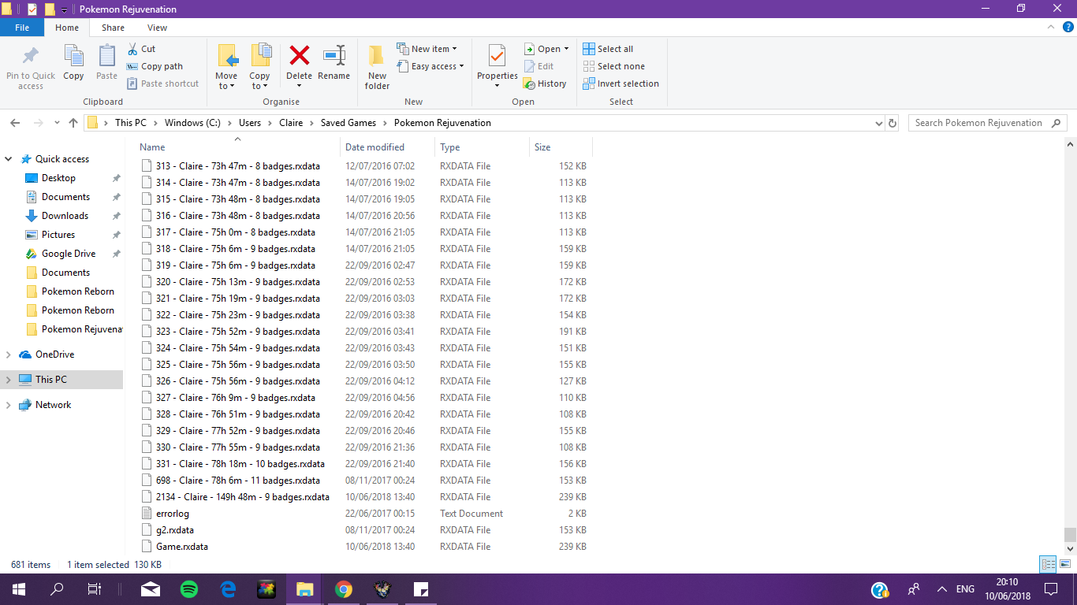Viewport: 1077px width, 605px height.
Task: Select Pictures in Quick access
Action: tap(58, 235)
